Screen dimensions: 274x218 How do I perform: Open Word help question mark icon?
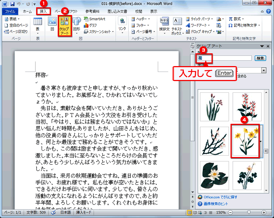click(269, 11)
